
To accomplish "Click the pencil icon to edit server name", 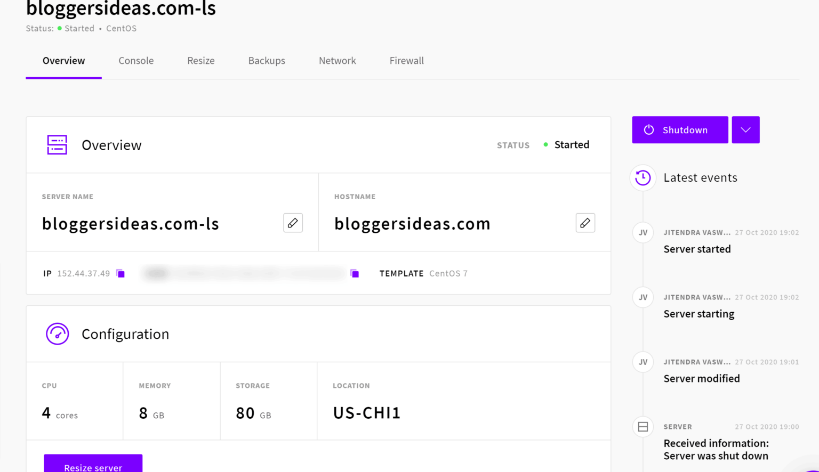I will point(293,223).
